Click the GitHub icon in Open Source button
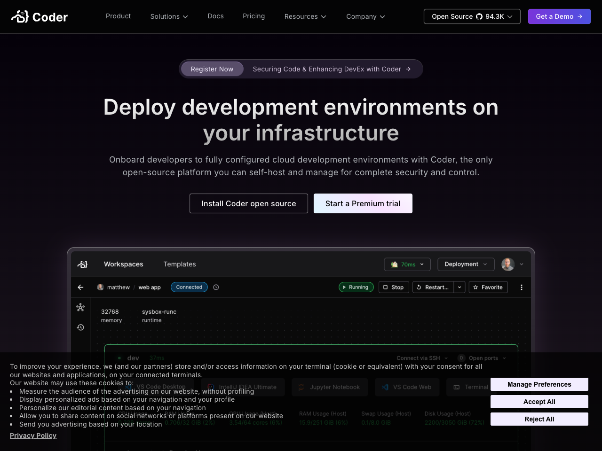The width and height of the screenshot is (602, 451). (x=479, y=16)
